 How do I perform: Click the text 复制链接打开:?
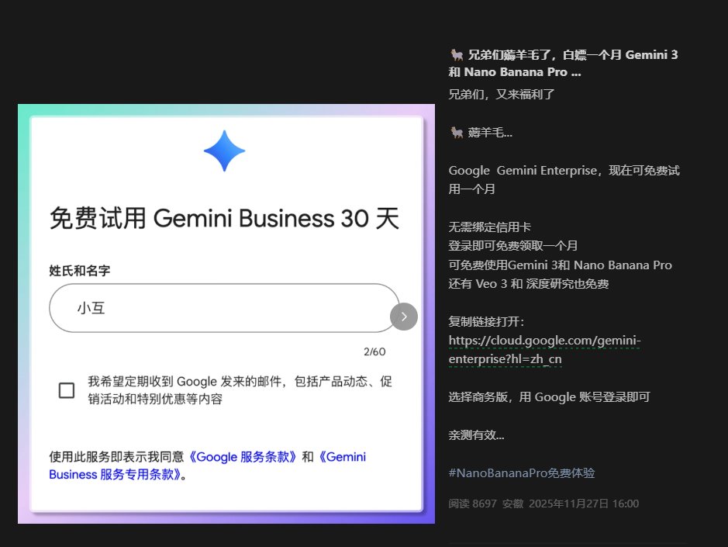(x=486, y=321)
